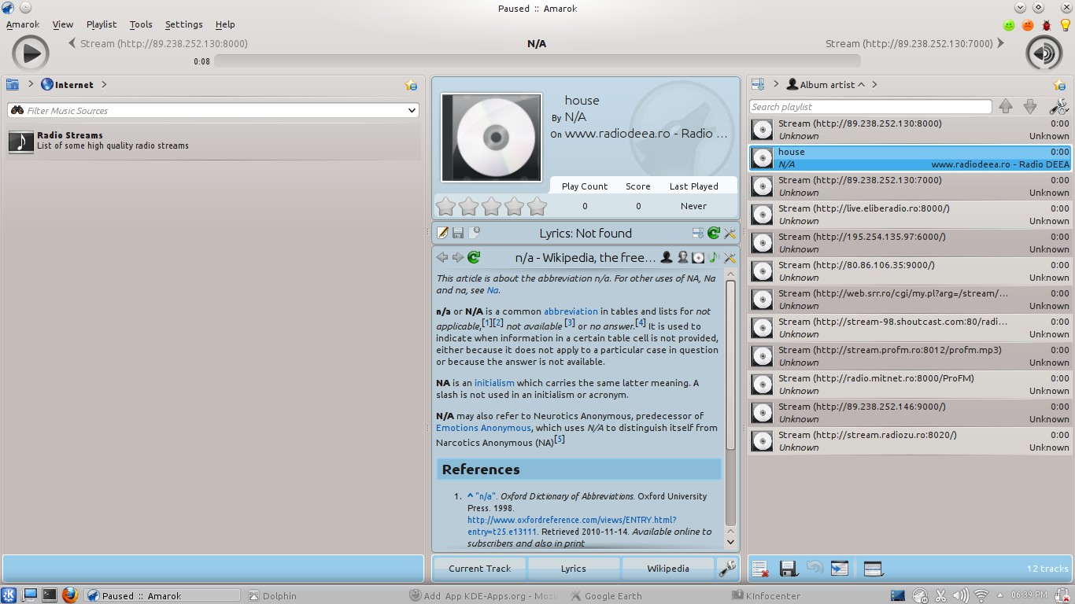The height and width of the screenshot is (604, 1075).
Task: Rate the track five stars
Action: 537,206
